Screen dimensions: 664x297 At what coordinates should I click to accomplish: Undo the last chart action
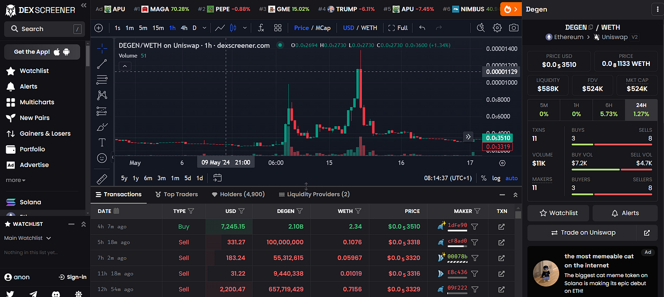[x=422, y=28]
